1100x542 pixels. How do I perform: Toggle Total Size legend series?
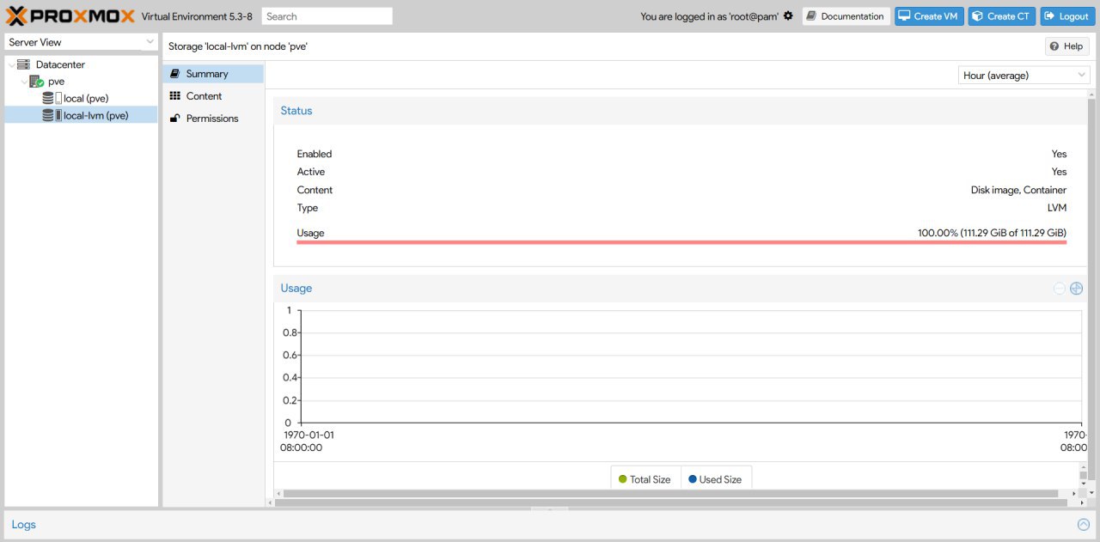pyautogui.click(x=645, y=479)
